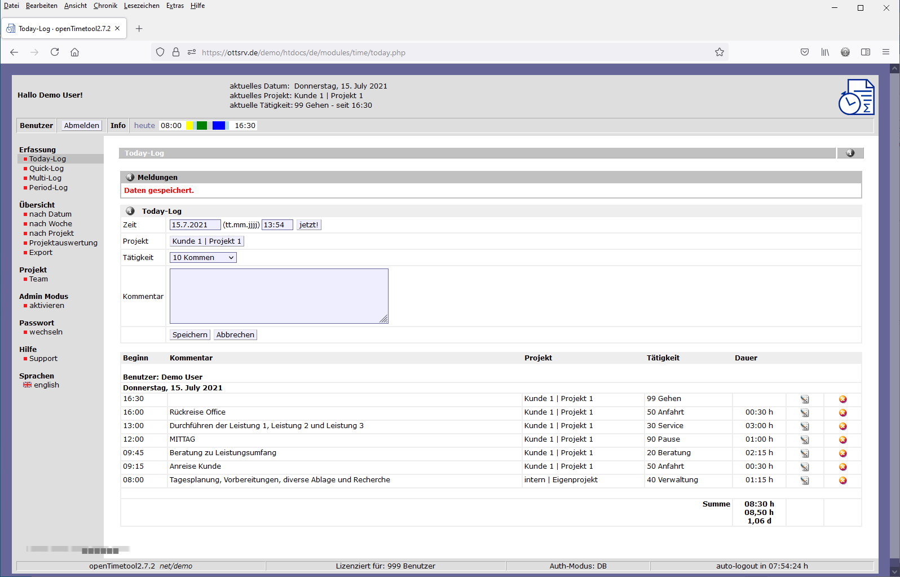Click the Abmelden button
900x577 pixels.
(82, 126)
